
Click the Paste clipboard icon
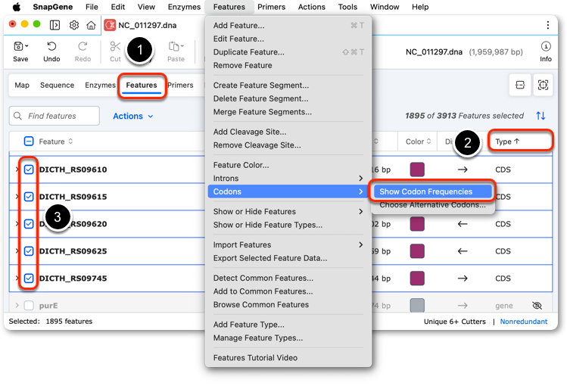174,46
